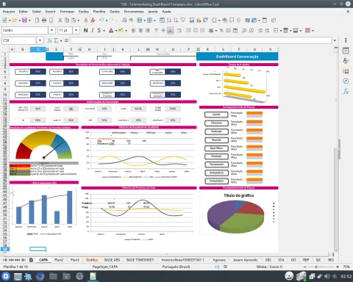The image size is (353, 282).
Task: Open the Paste options dropdown arrow
Action: 79,21
